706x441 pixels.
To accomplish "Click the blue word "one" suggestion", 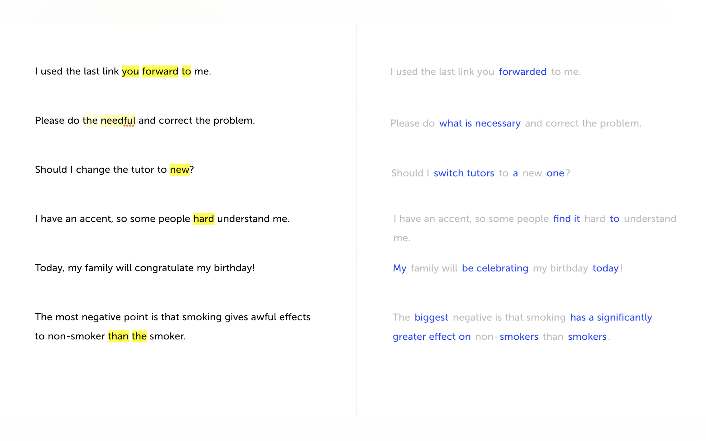I will [555, 173].
